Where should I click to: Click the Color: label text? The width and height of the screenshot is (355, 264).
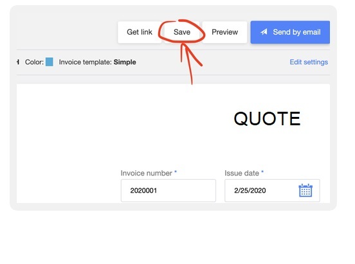coord(34,62)
